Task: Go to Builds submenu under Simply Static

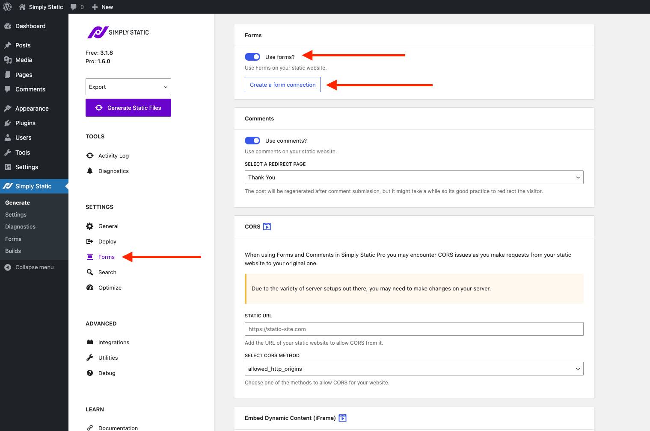Action: point(13,251)
